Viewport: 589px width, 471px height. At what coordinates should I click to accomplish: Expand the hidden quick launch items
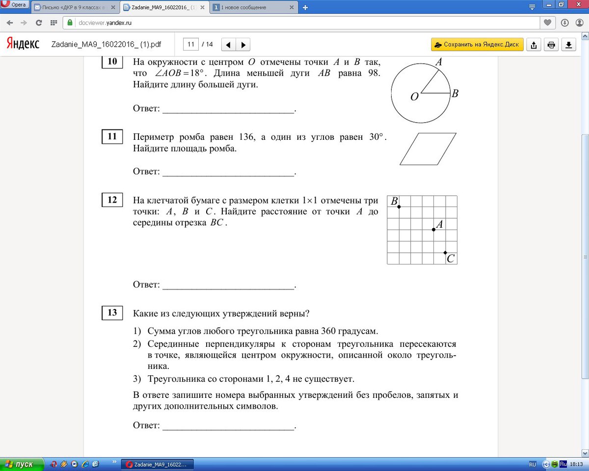115,462
